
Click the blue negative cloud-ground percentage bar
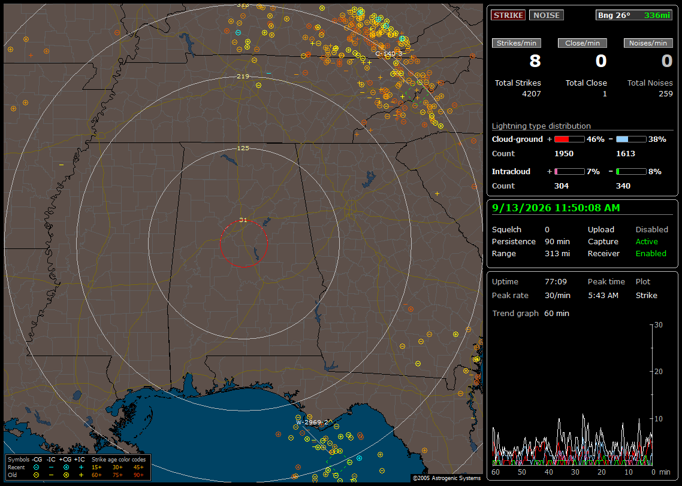point(631,139)
